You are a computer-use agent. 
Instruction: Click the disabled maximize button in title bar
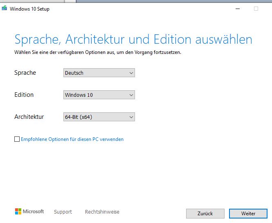[x=256, y=9]
